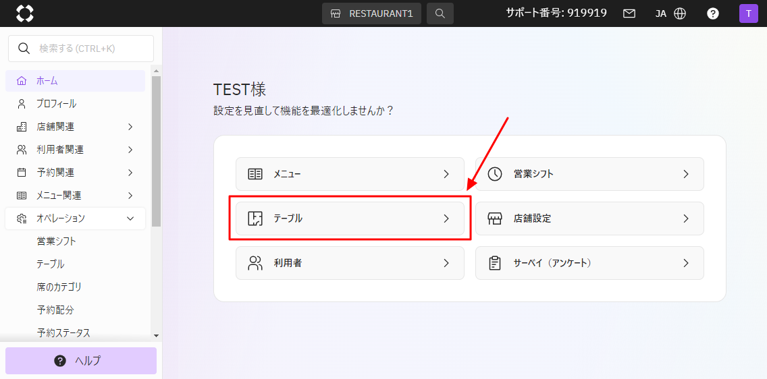The height and width of the screenshot is (379, 767).
Task: Click the menu book icon on メニュー card
Action: pyautogui.click(x=255, y=174)
